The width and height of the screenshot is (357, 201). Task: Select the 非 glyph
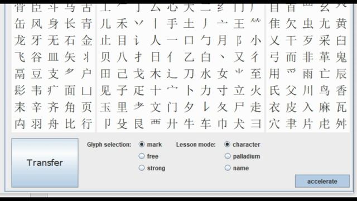[308, 57]
